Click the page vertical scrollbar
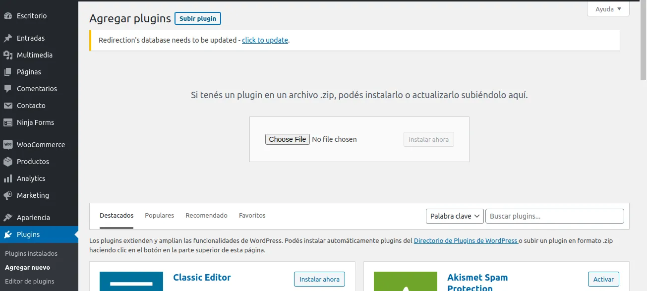This screenshot has width=647, height=291. click(x=643, y=41)
